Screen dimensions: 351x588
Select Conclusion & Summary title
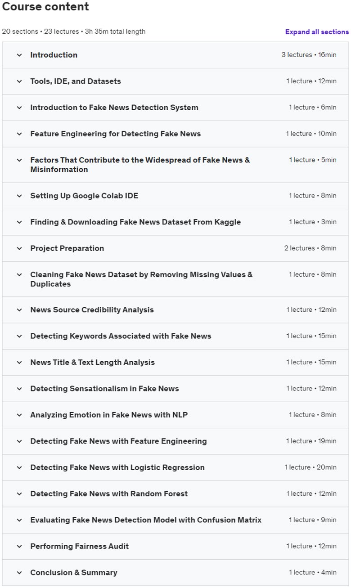[74, 573]
